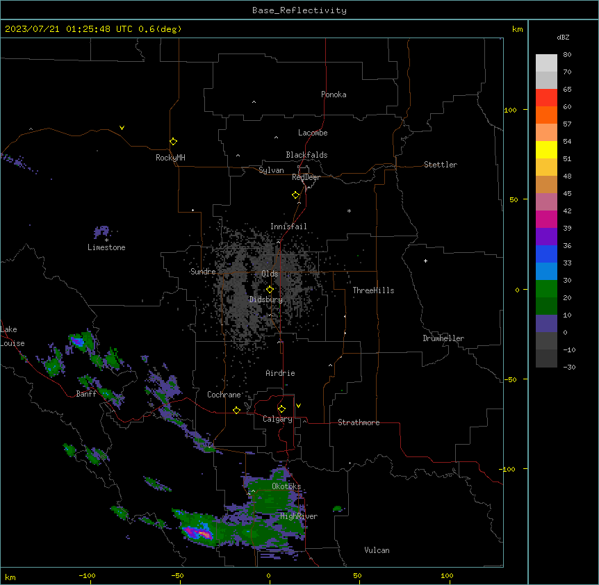Click the asterisk marker above Limestone

tap(106, 240)
